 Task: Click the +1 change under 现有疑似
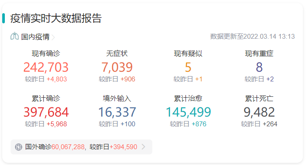pyautogui.click(x=199, y=79)
